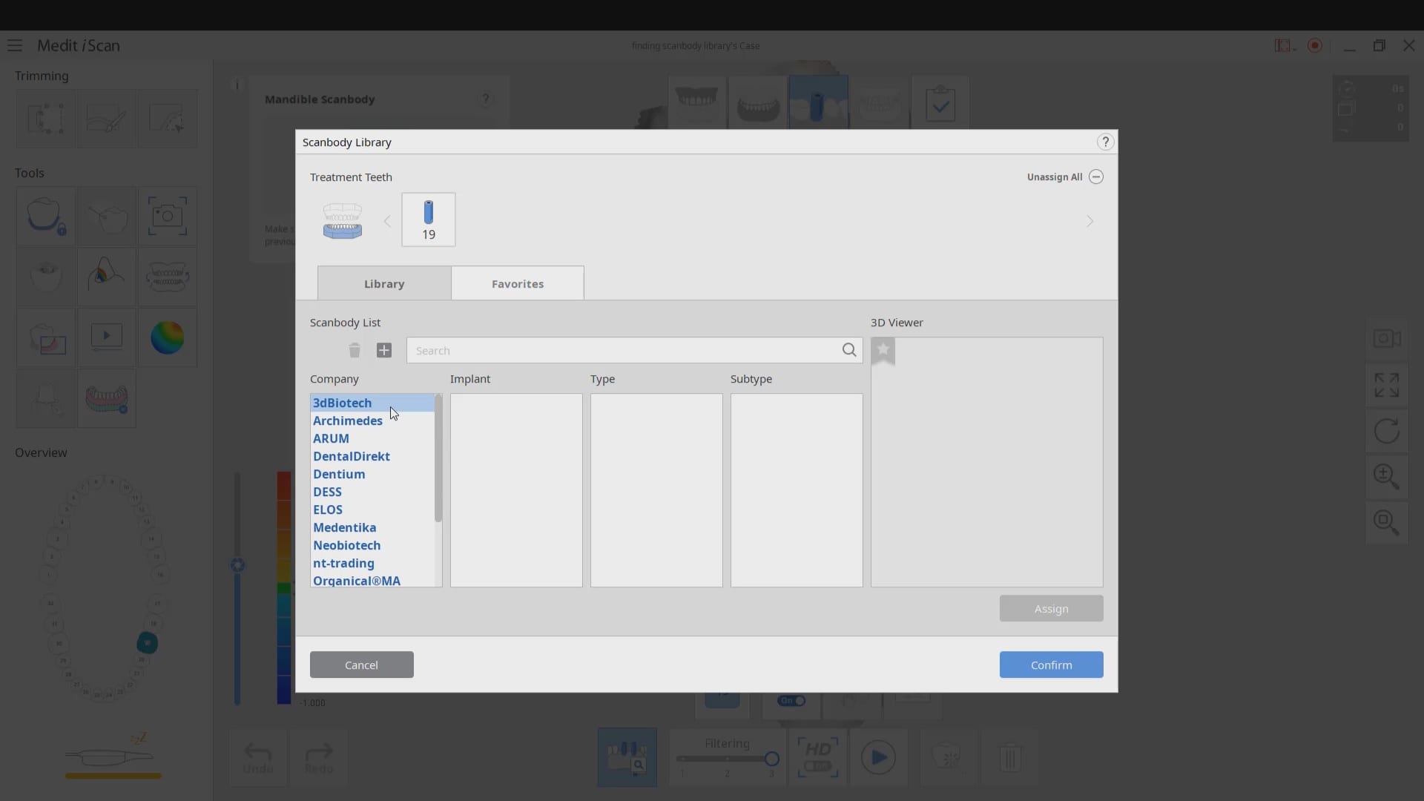Open the Medit iScan hamburger menu

click(x=14, y=45)
